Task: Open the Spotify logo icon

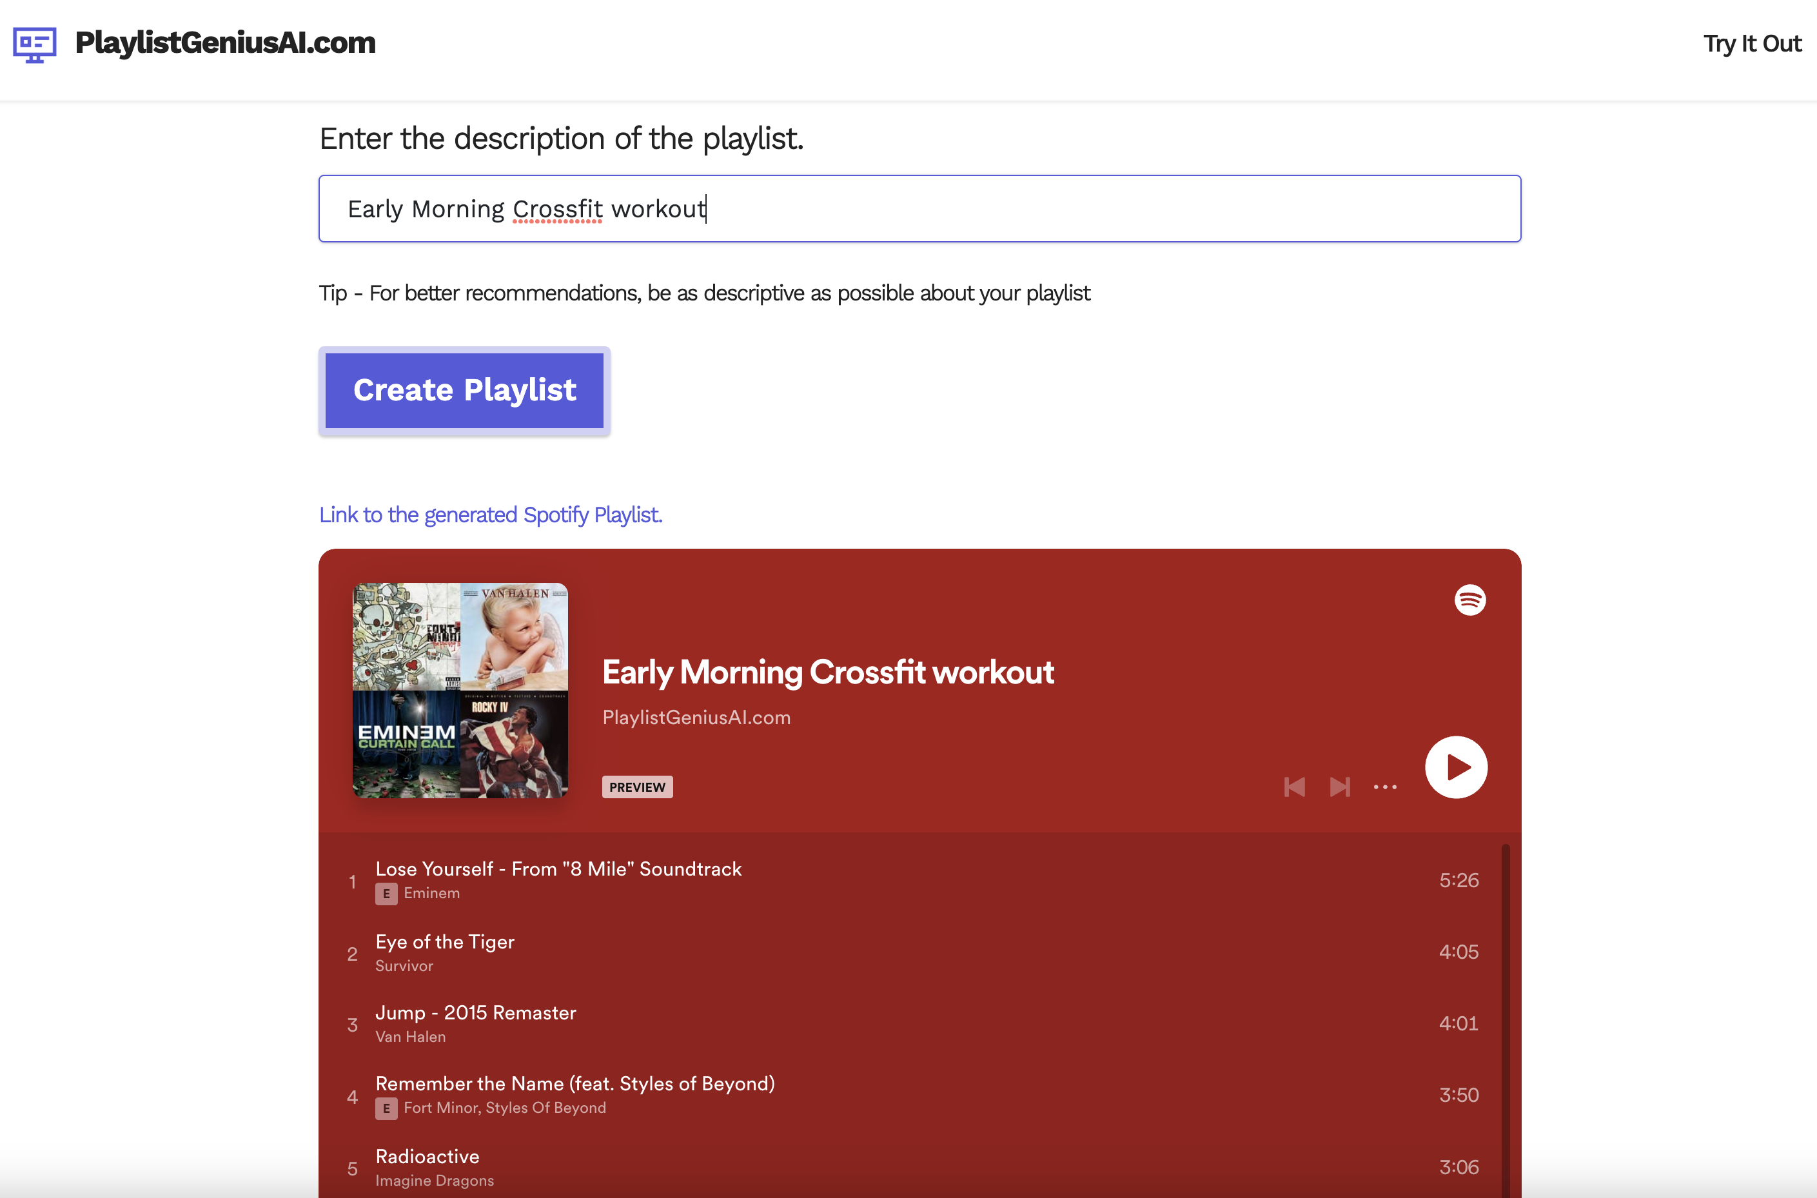Action: coord(1469,600)
